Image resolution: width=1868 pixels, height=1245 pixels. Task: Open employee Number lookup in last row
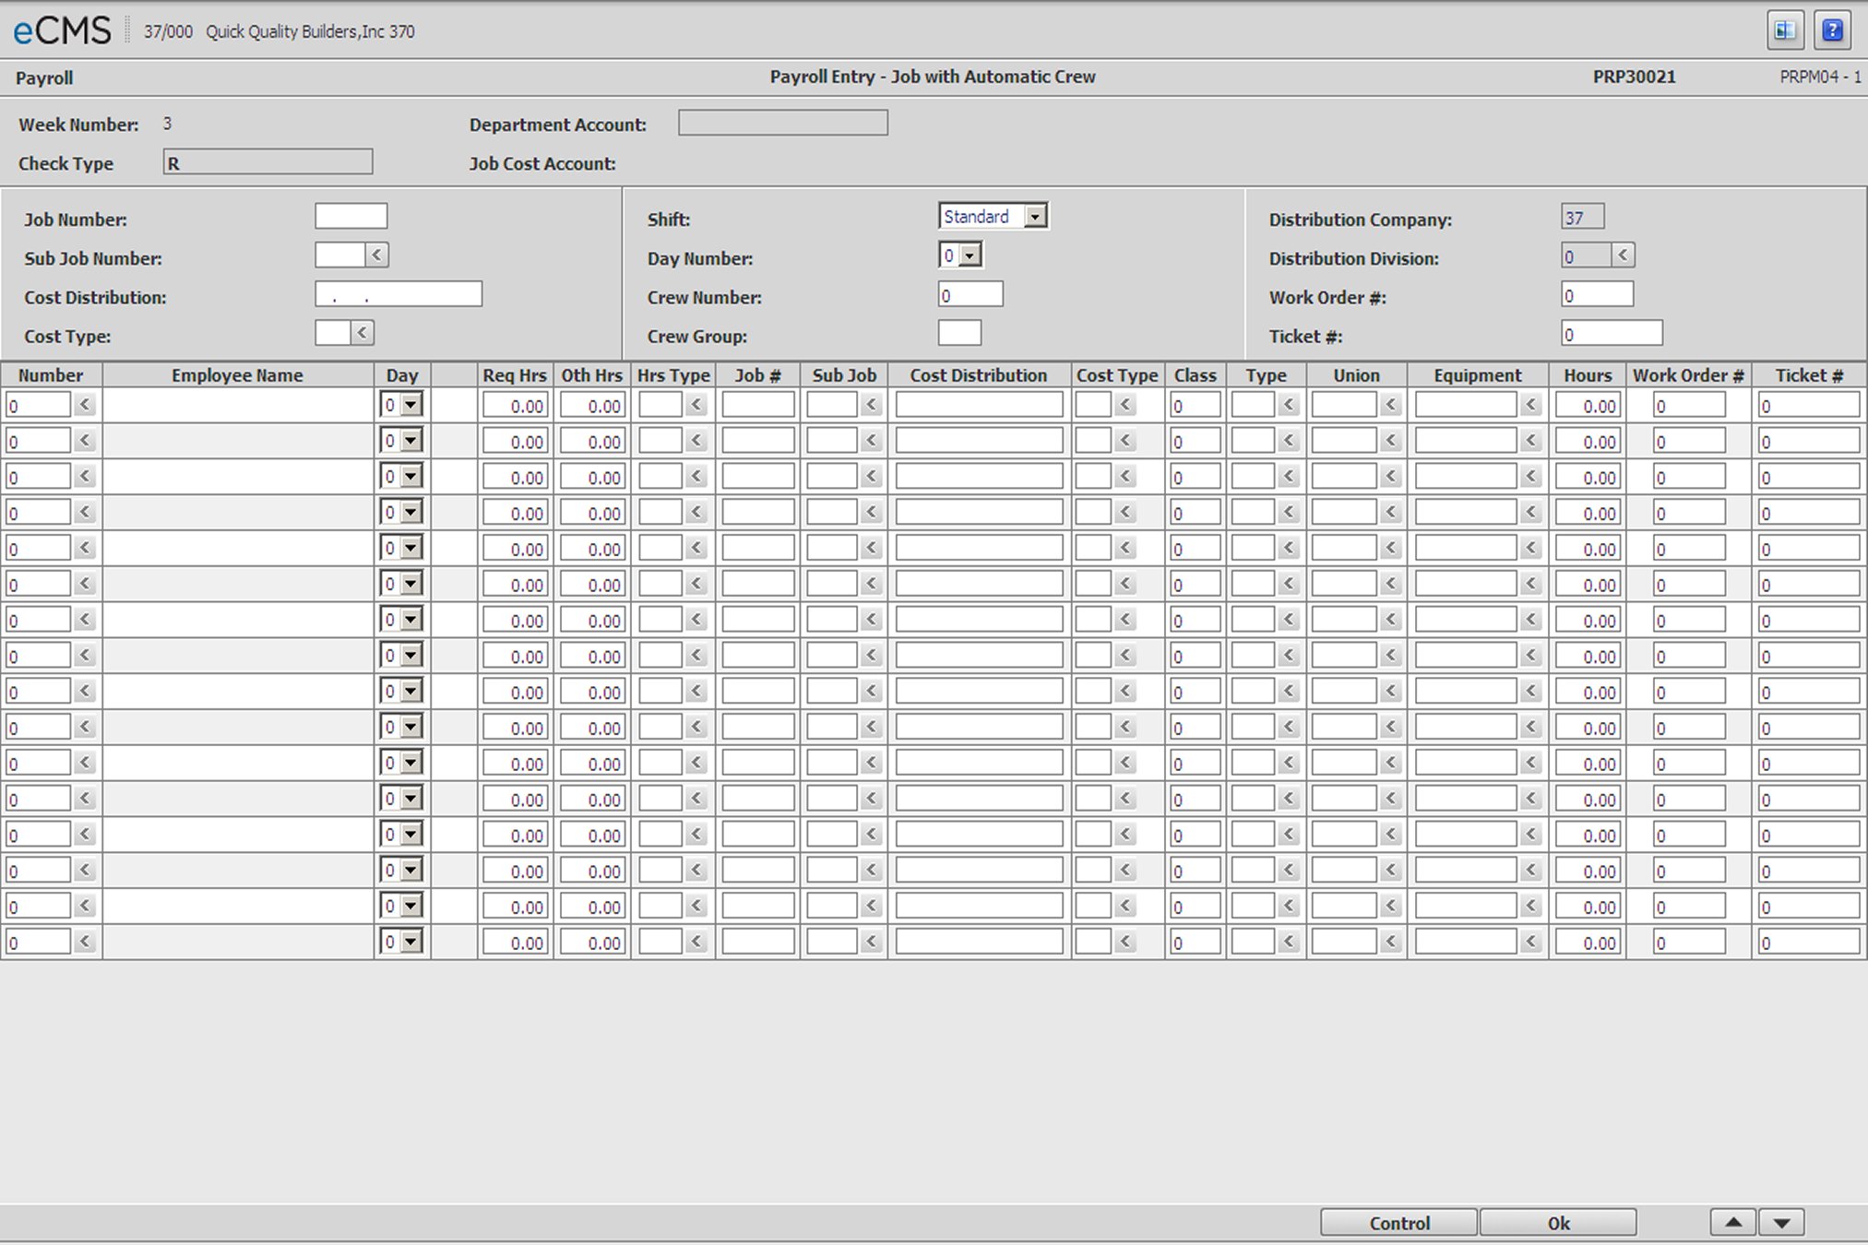pos(85,942)
